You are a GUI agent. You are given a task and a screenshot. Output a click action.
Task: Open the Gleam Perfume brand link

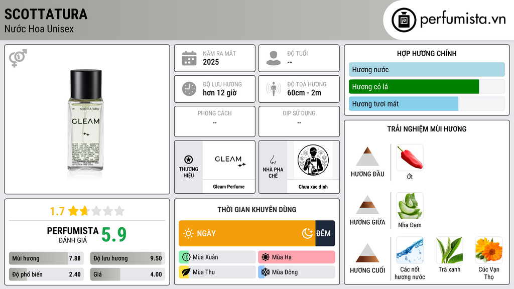pyautogui.click(x=229, y=187)
